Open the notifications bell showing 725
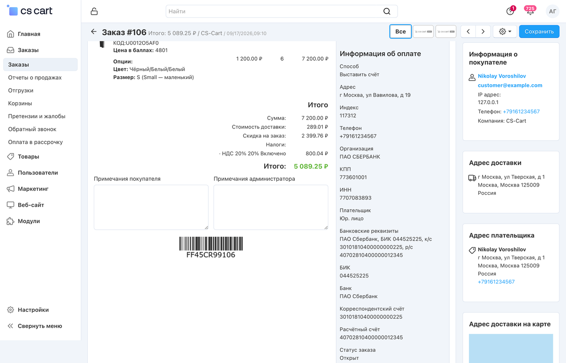Viewport: 566px width, 363px height. click(x=530, y=11)
